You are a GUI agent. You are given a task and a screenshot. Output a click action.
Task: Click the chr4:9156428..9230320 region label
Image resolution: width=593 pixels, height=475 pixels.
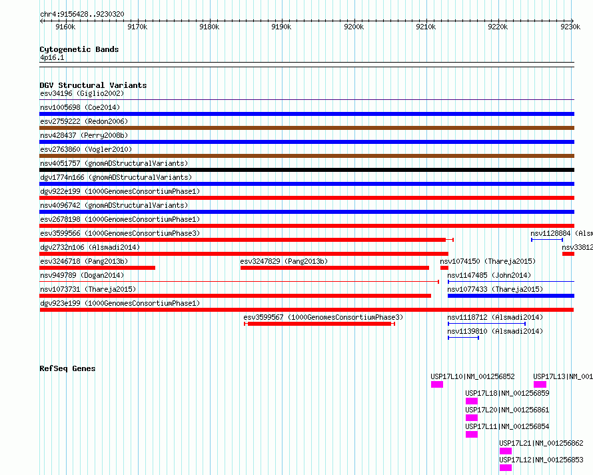click(82, 15)
